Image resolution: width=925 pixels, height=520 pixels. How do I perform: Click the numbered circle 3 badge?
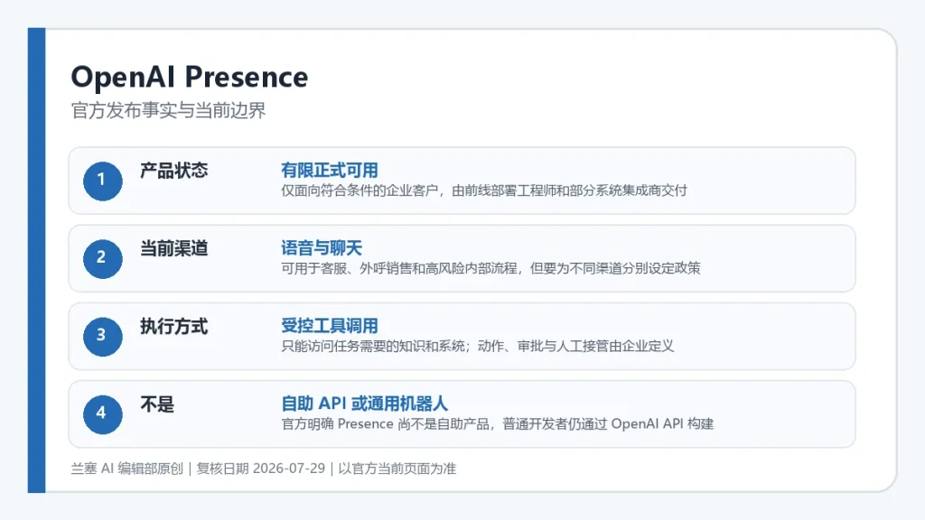[x=103, y=337]
